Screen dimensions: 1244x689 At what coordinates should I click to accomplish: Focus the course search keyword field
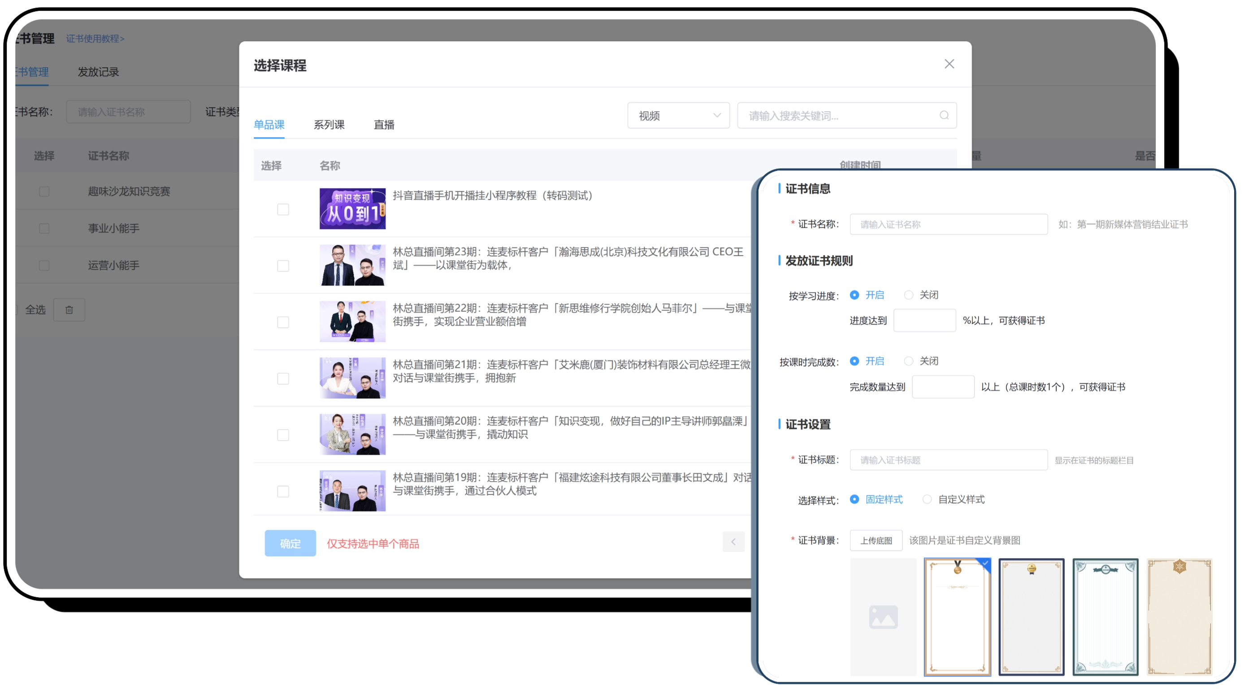(846, 115)
